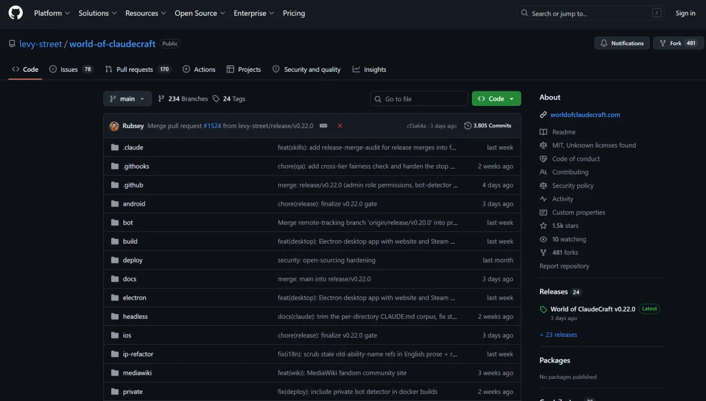Expand the green Code dropdown button

(496, 99)
